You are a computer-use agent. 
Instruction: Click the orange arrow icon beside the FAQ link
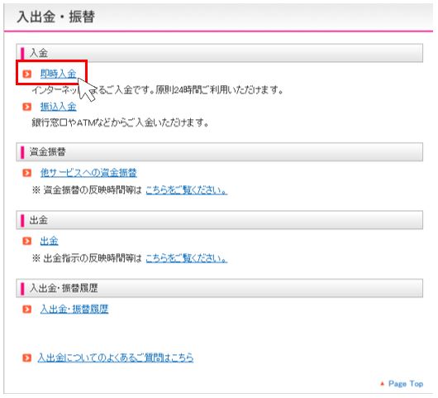(x=27, y=357)
